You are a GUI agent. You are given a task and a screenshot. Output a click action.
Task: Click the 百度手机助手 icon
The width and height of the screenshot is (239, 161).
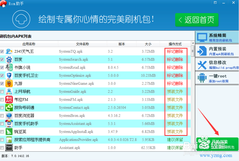9,124
